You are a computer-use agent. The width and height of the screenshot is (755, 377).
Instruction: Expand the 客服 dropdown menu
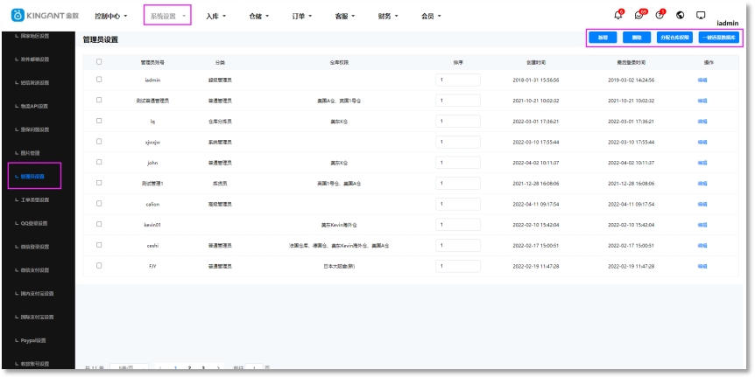pyautogui.click(x=345, y=16)
